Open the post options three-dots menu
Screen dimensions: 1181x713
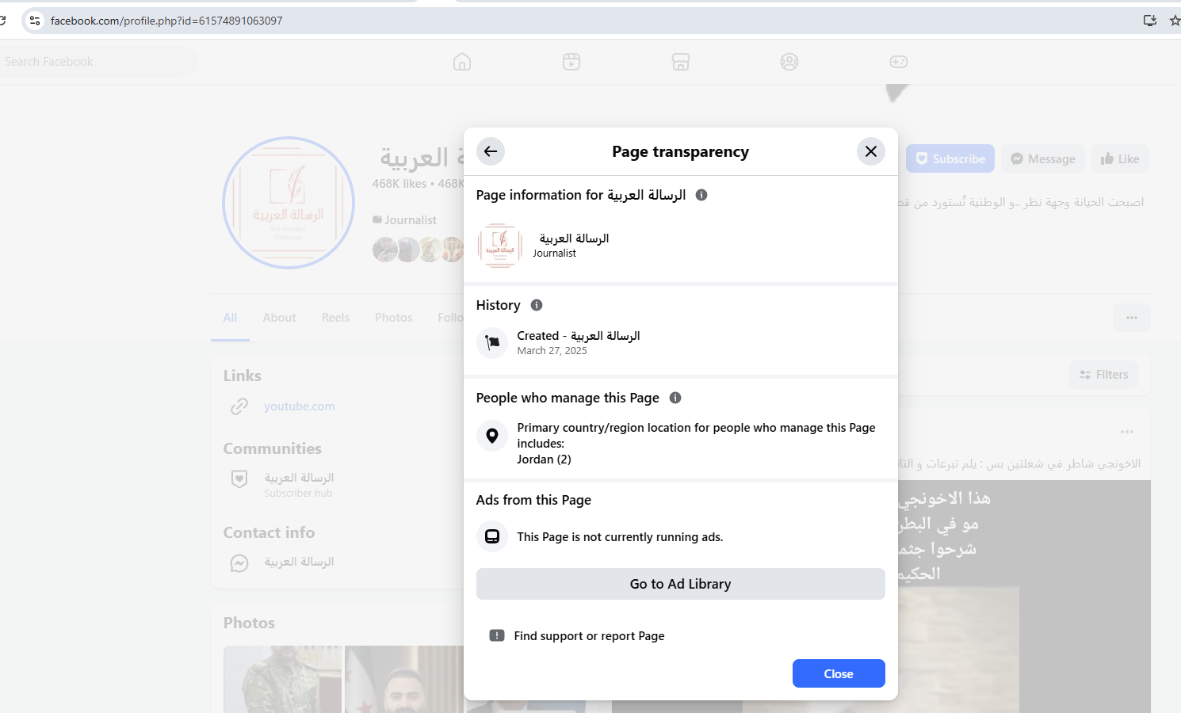click(x=1127, y=432)
